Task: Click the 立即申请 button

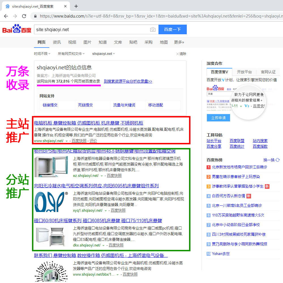Action: tap(218, 118)
